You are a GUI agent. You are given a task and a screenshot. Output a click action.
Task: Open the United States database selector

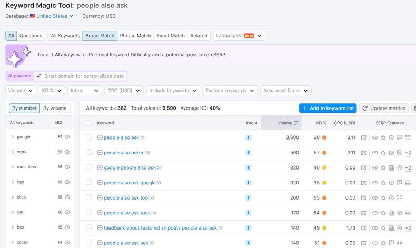point(55,16)
